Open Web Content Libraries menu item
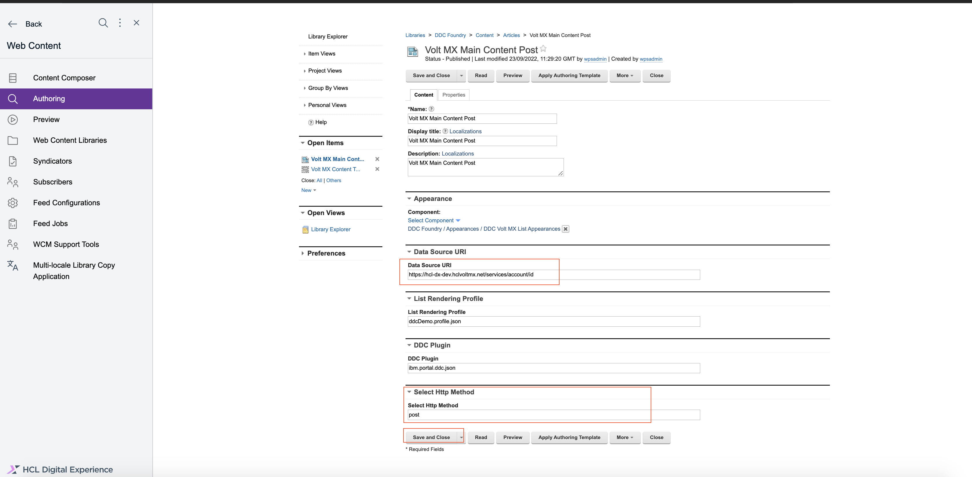Viewport: 972px width, 477px height. [70, 140]
